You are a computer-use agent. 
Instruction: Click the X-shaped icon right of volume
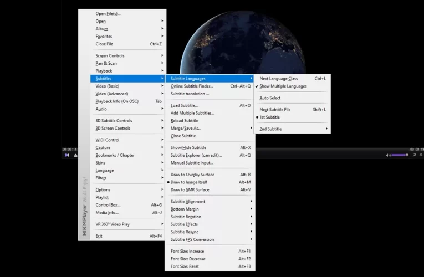(421, 155)
